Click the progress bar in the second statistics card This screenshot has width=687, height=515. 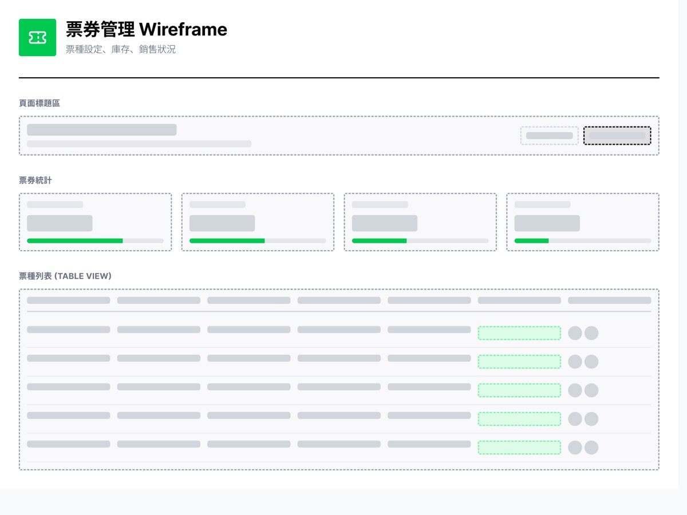258,241
